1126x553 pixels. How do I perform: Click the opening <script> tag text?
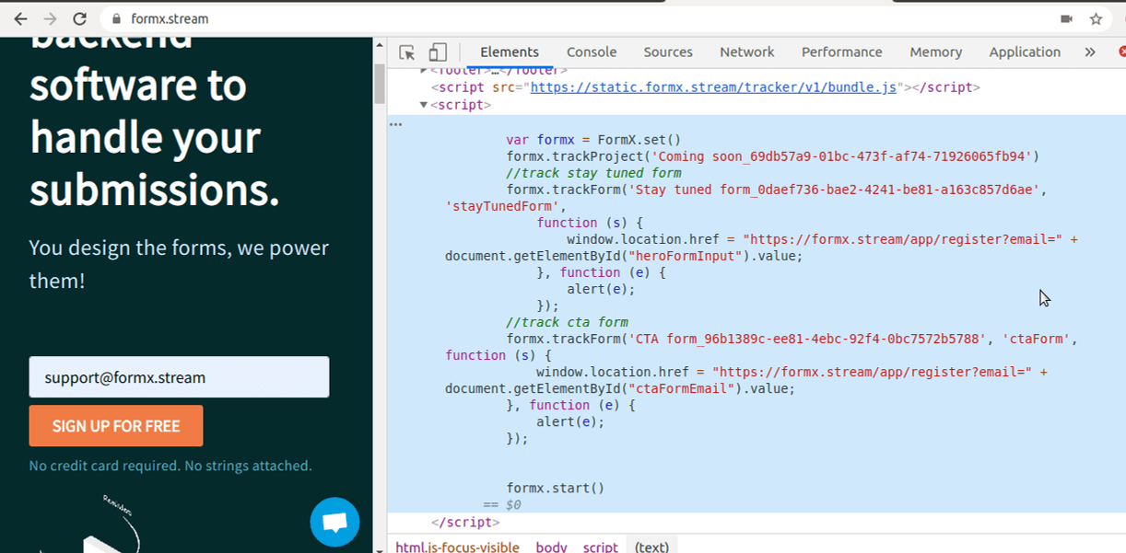tap(461, 105)
